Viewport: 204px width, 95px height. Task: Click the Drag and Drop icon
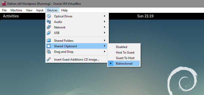49,52
